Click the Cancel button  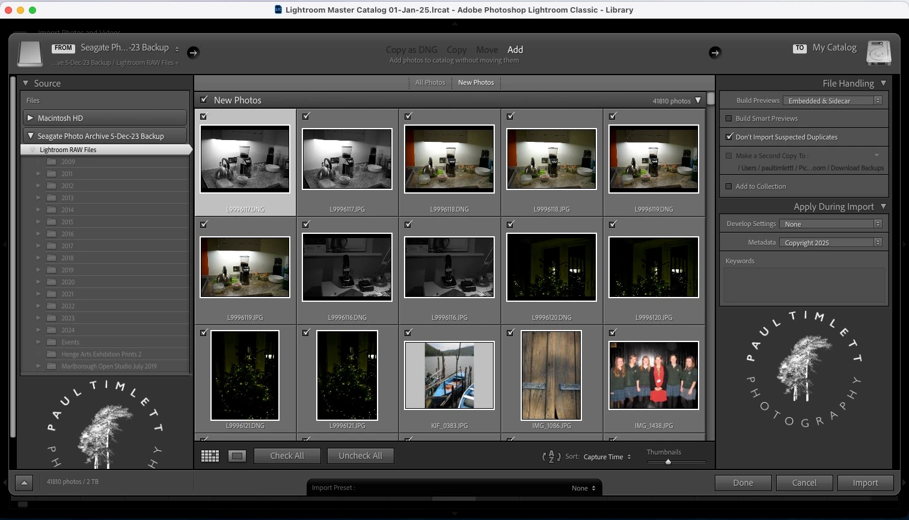pyautogui.click(x=804, y=483)
